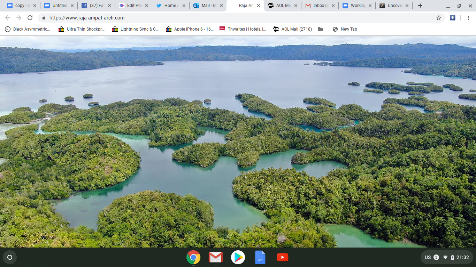Open Gmail from the shelf

pos(215,257)
